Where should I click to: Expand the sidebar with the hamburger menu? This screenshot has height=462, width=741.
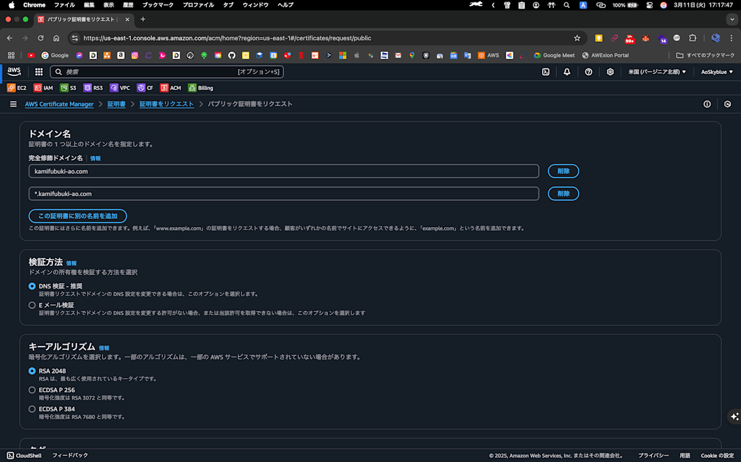click(x=13, y=104)
